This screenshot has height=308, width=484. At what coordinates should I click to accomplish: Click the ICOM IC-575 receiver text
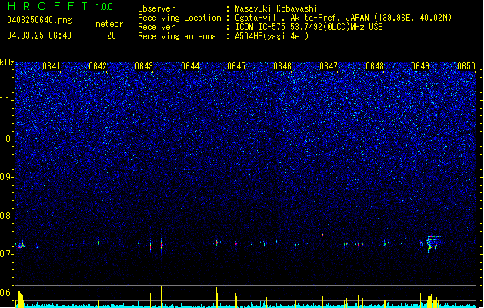tap(309, 27)
